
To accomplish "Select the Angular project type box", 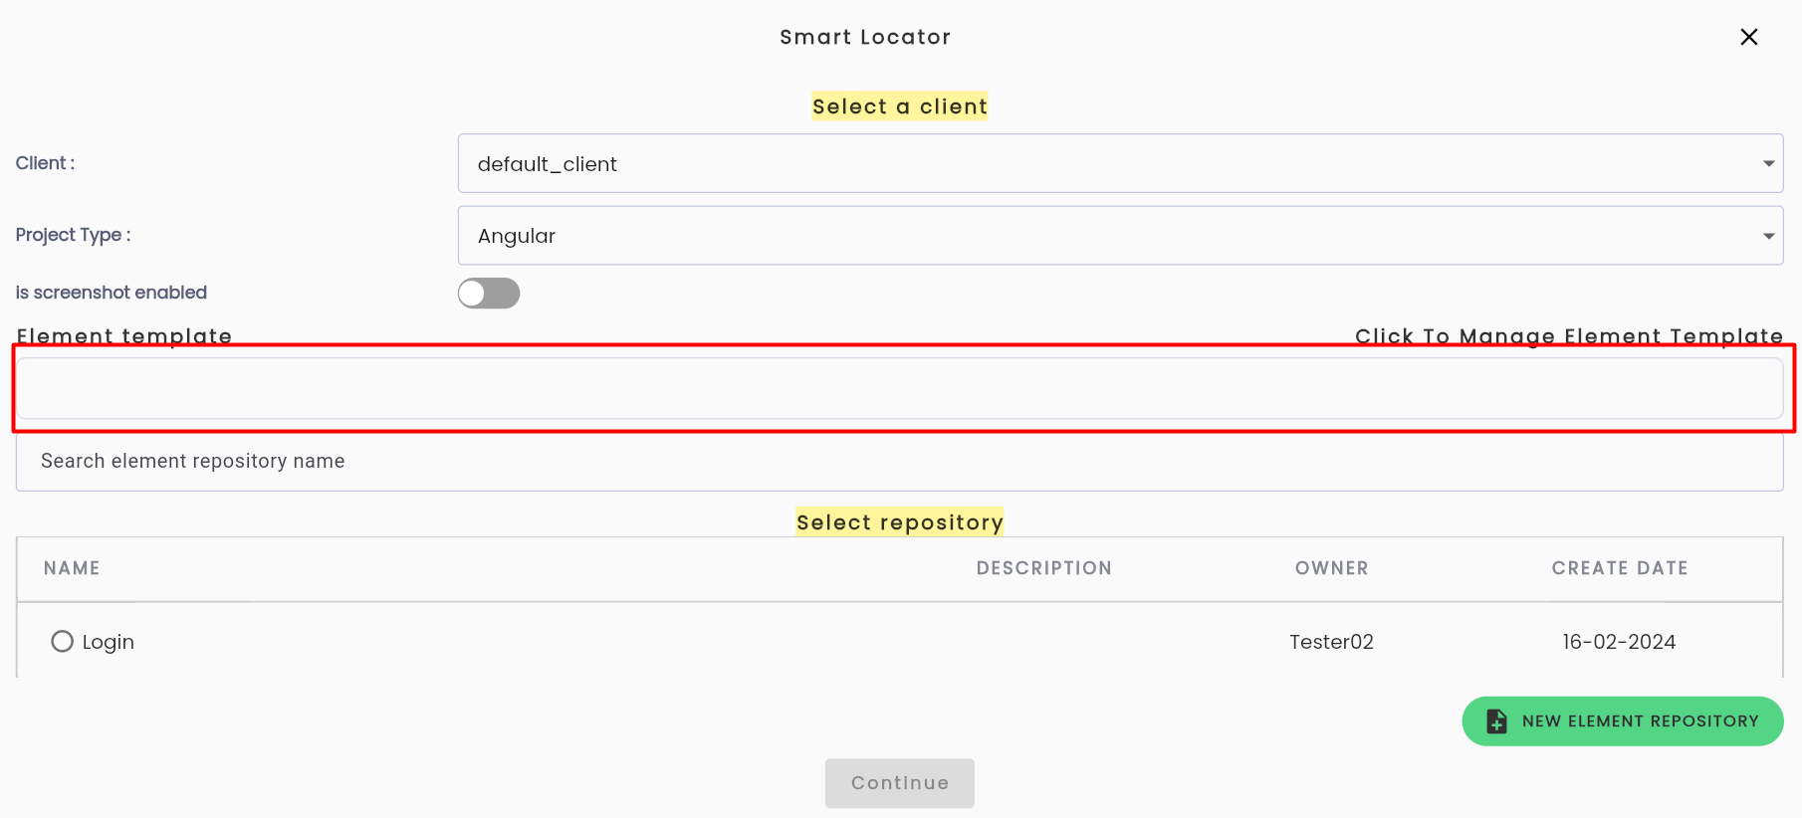I will [1120, 236].
